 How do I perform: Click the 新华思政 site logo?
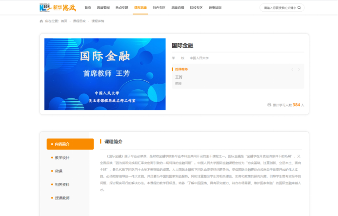point(57,7)
